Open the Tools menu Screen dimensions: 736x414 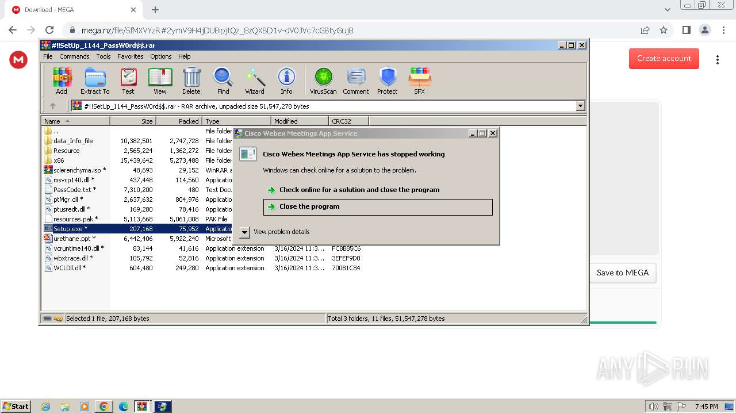pyautogui.click(x=103, y=56)
